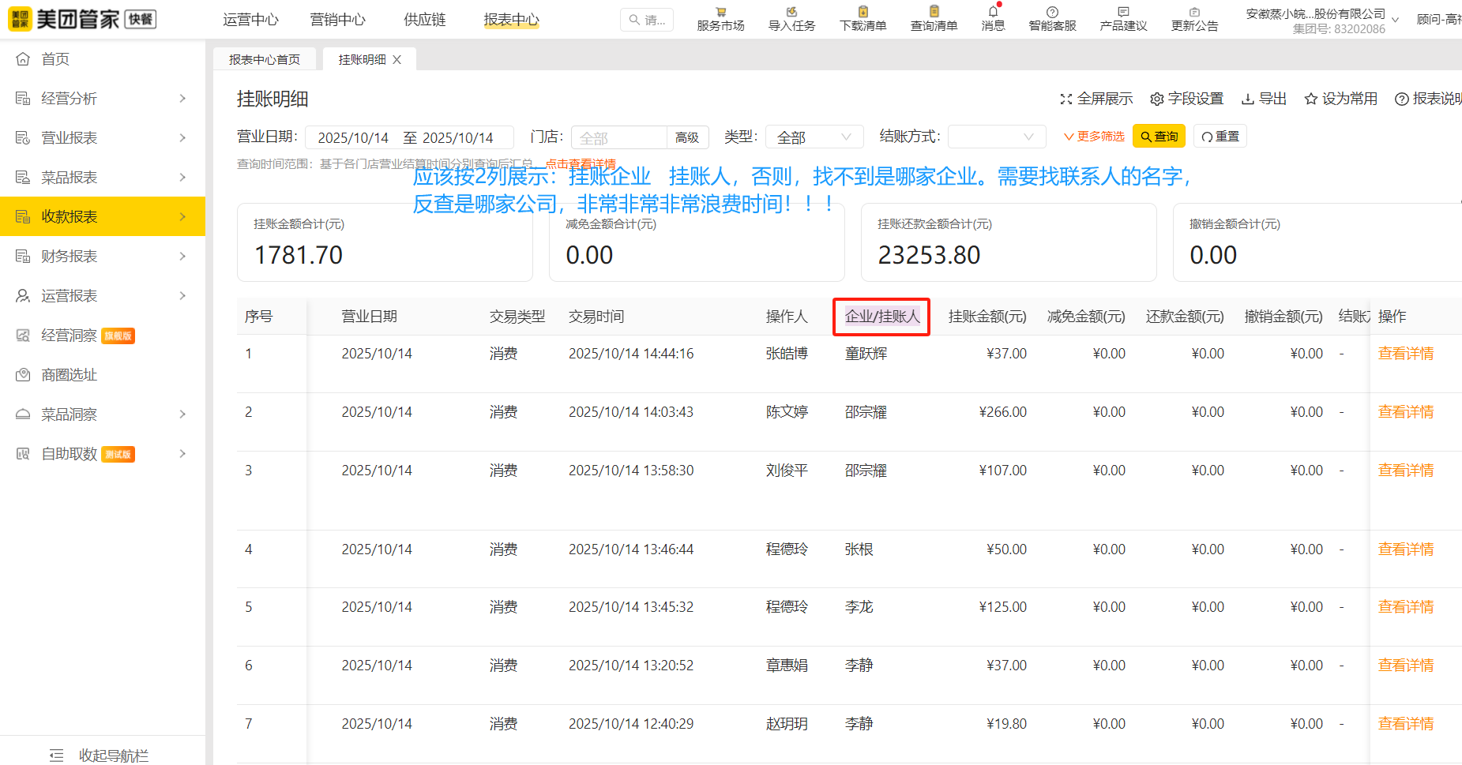
Task: Click the yellow 查询 button
Action: (x=1159, y=137)
